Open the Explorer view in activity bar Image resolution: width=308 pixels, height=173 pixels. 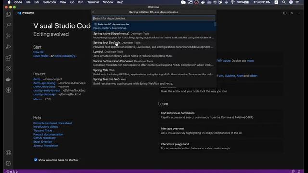tap(8, 14)
